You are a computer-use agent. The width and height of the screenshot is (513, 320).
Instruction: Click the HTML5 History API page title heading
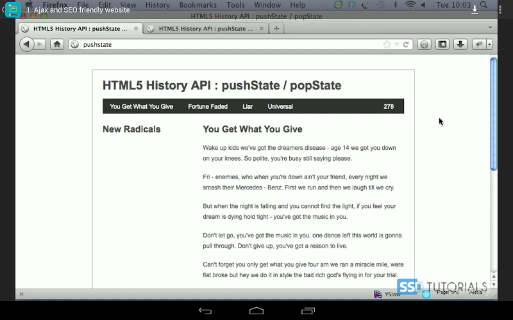[x=222, y=86]
